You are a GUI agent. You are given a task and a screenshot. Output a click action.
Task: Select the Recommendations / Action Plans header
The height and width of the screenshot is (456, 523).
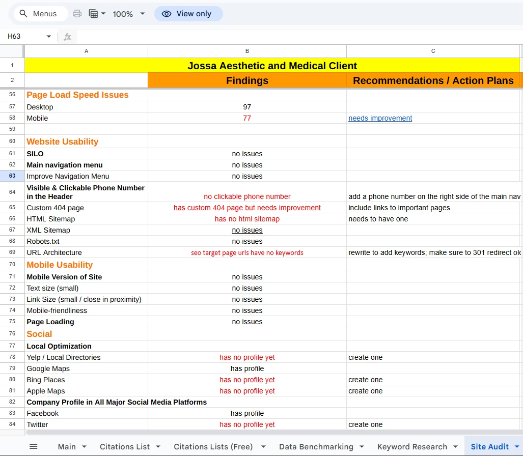pyautogui.click(x=433, y=80)
